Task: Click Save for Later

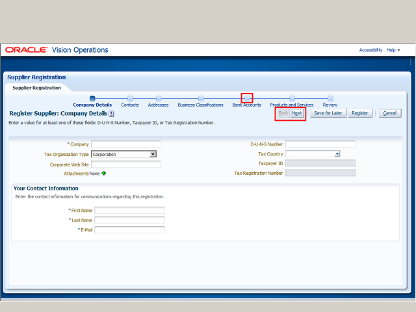Action: click(328, 113)
